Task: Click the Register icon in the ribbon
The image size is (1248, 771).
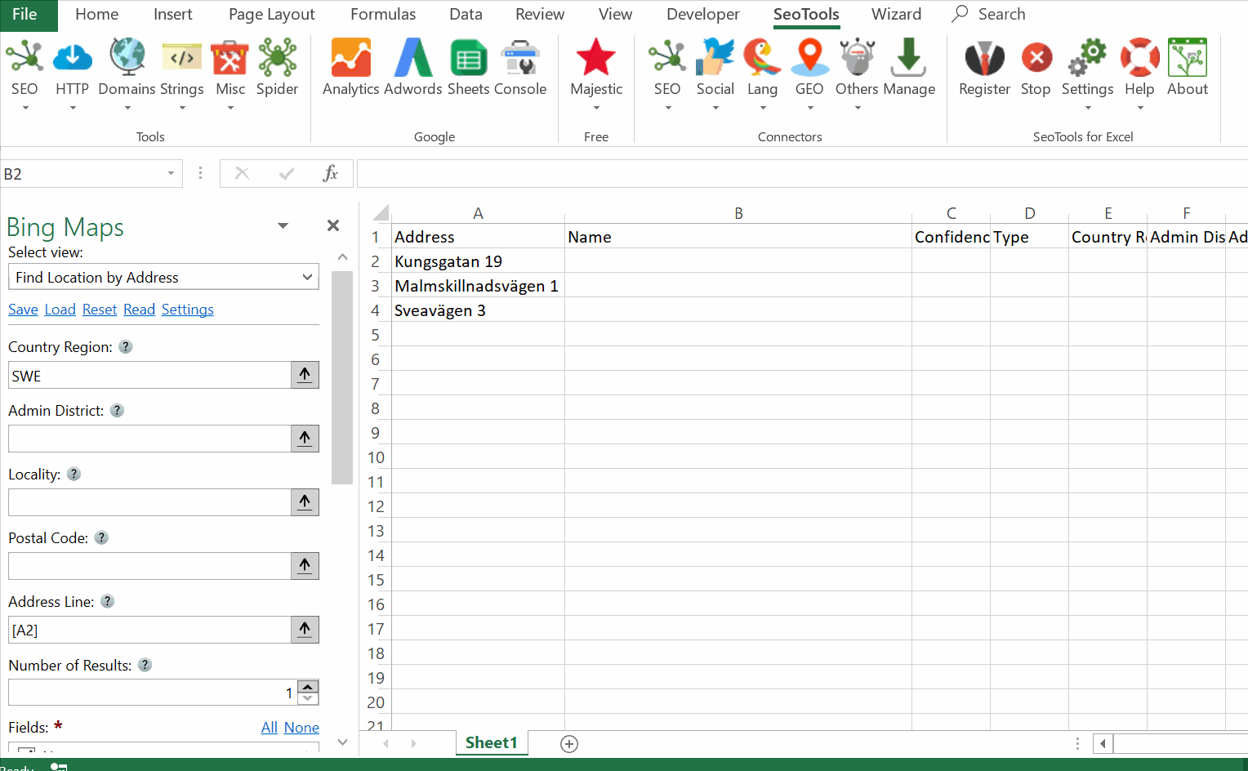Action: pyautogui.click(x=985, y=69)
